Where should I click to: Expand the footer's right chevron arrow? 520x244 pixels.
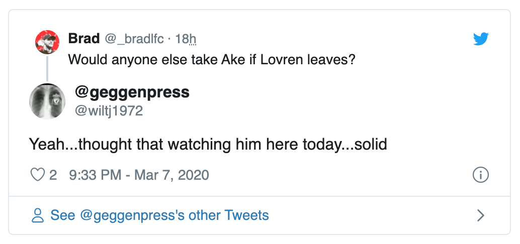(x=481, y=215)
